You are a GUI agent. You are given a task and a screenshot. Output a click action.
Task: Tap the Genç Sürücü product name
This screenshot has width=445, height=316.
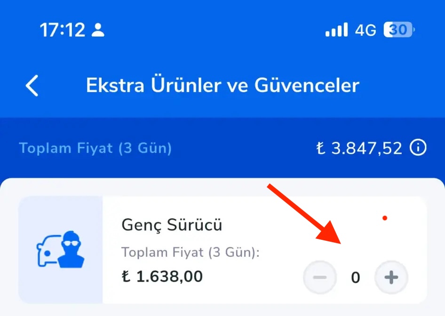coord(171,224)
